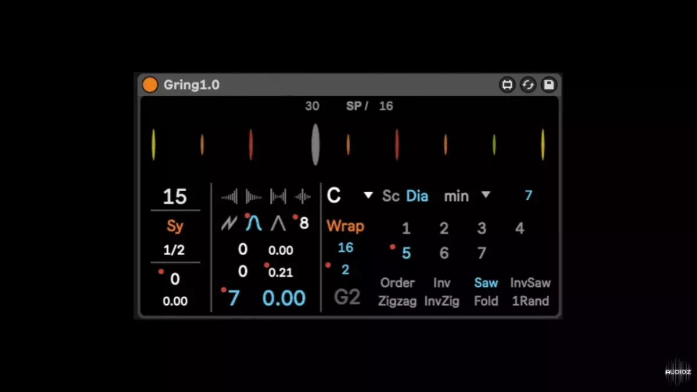697x392 pixels.
Task: Select the Saw pattern mode
Action: pos(486,283)
